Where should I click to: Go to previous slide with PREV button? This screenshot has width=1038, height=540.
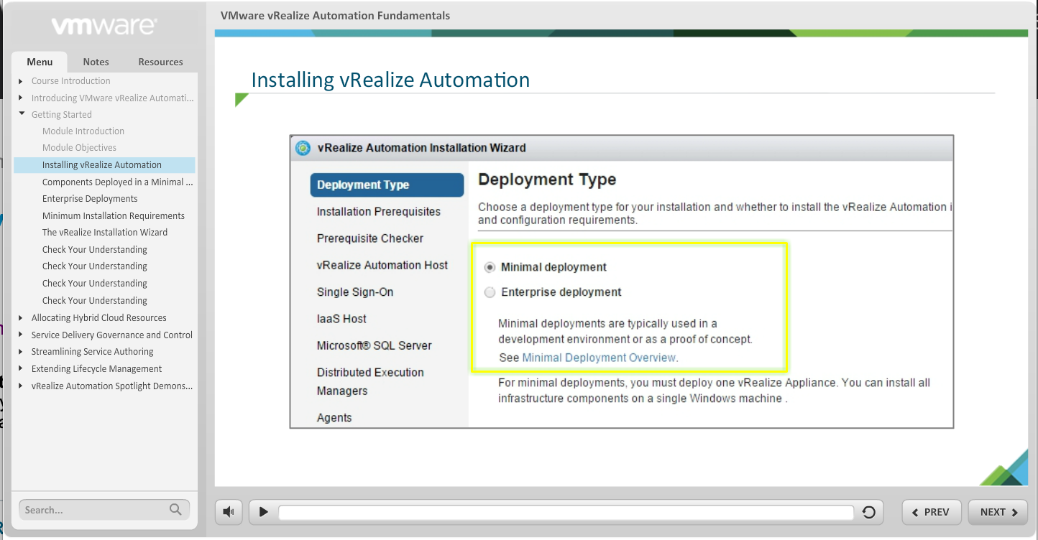coord(931,512)
